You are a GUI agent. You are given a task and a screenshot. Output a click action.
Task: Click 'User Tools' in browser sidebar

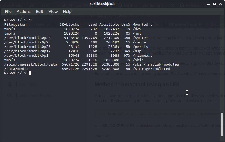pos(28,84)
